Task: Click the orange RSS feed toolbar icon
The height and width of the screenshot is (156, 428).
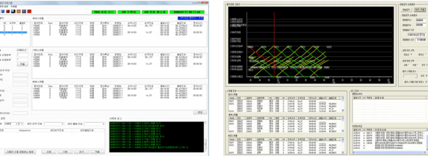Action: (18, 11)
